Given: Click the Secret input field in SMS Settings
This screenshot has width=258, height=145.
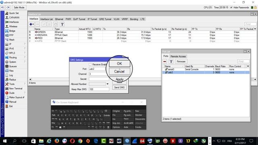Looking at the screenshot, I should [99, 79].
